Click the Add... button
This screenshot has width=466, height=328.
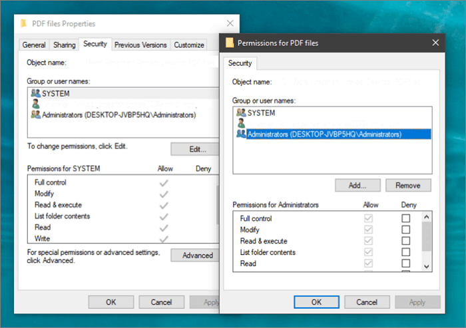(358, 185)
